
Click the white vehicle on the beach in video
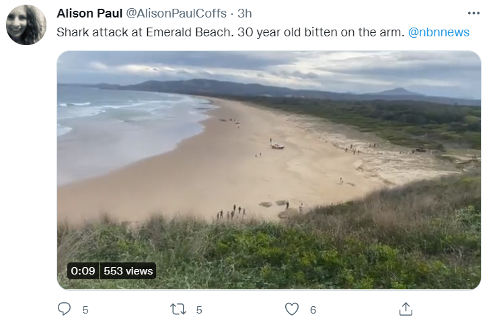click(x=278, y=146)
